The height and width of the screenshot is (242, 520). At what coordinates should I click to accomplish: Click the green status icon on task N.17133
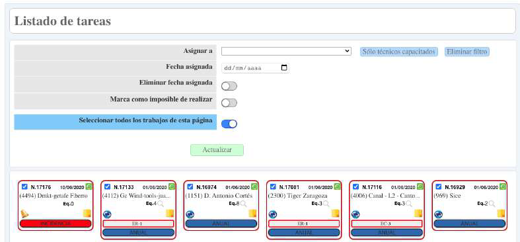171,186
